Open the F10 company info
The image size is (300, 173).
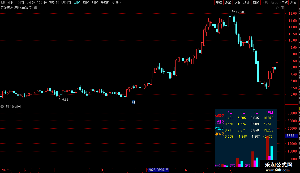point(265,2)
